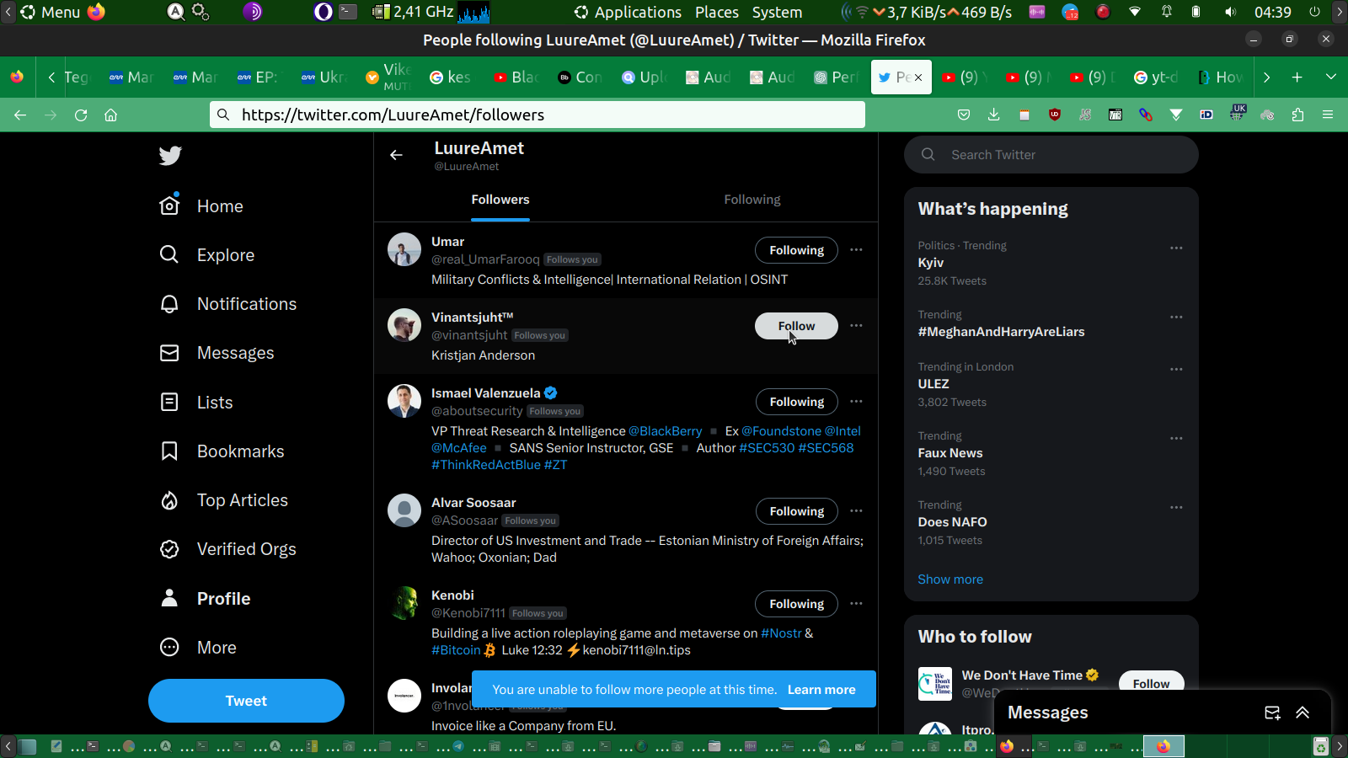Open the System menu
This screenshot has width=1348, height=758.
[x=777, y=13]
